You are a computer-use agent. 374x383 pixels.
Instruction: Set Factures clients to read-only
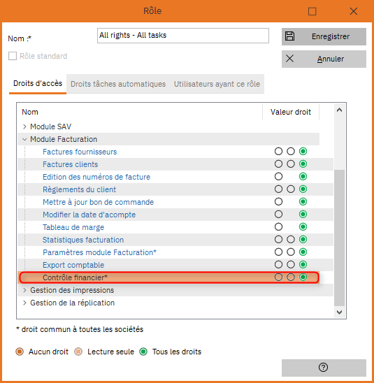click(x=290, y=164)
